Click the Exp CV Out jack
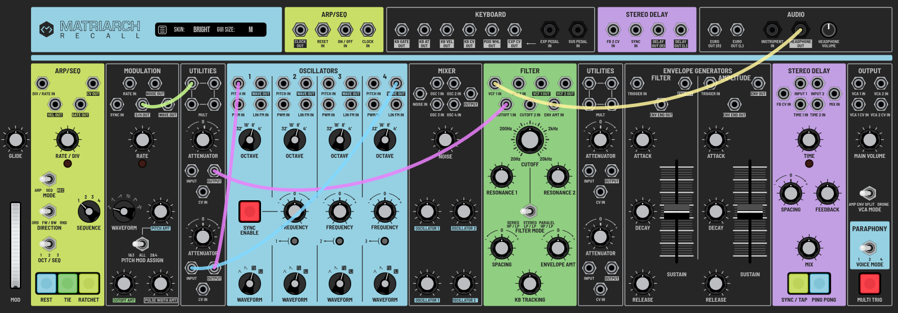 pyautogui.click(x=514, y=29)
